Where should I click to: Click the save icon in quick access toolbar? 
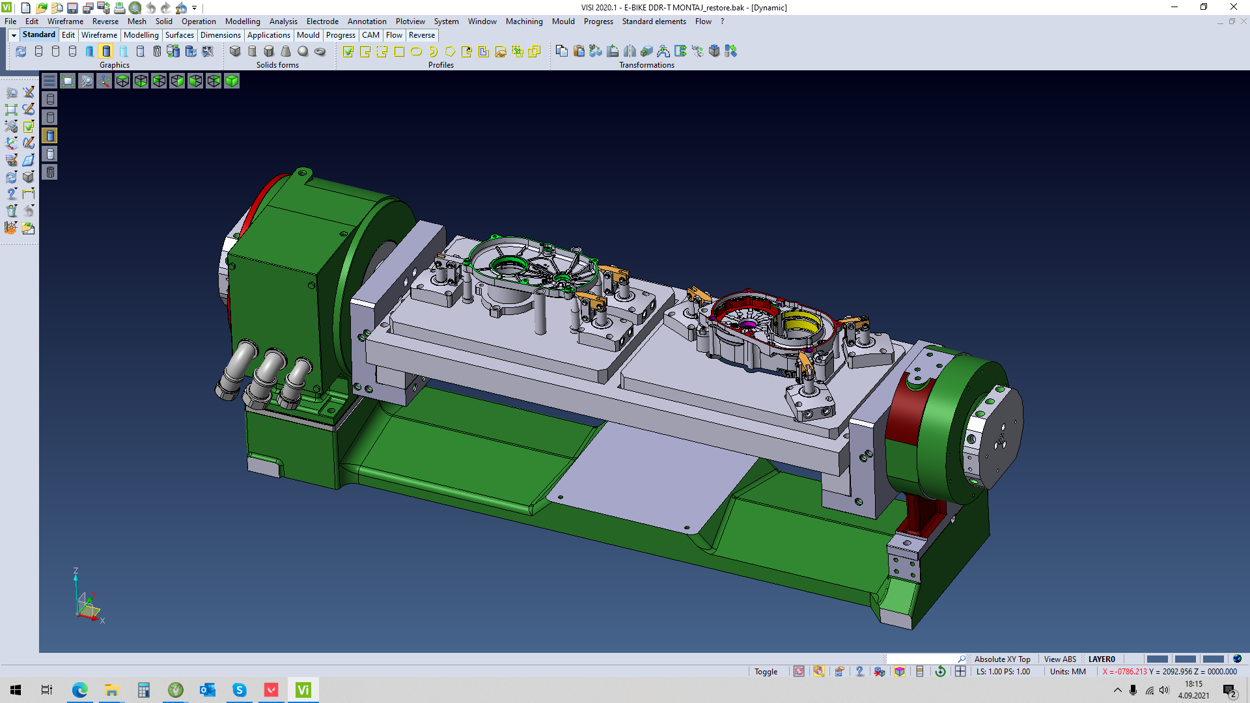(x=72, y=8)
